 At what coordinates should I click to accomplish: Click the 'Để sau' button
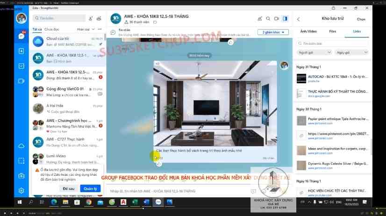pyautogui.click(x=68, y=188)
